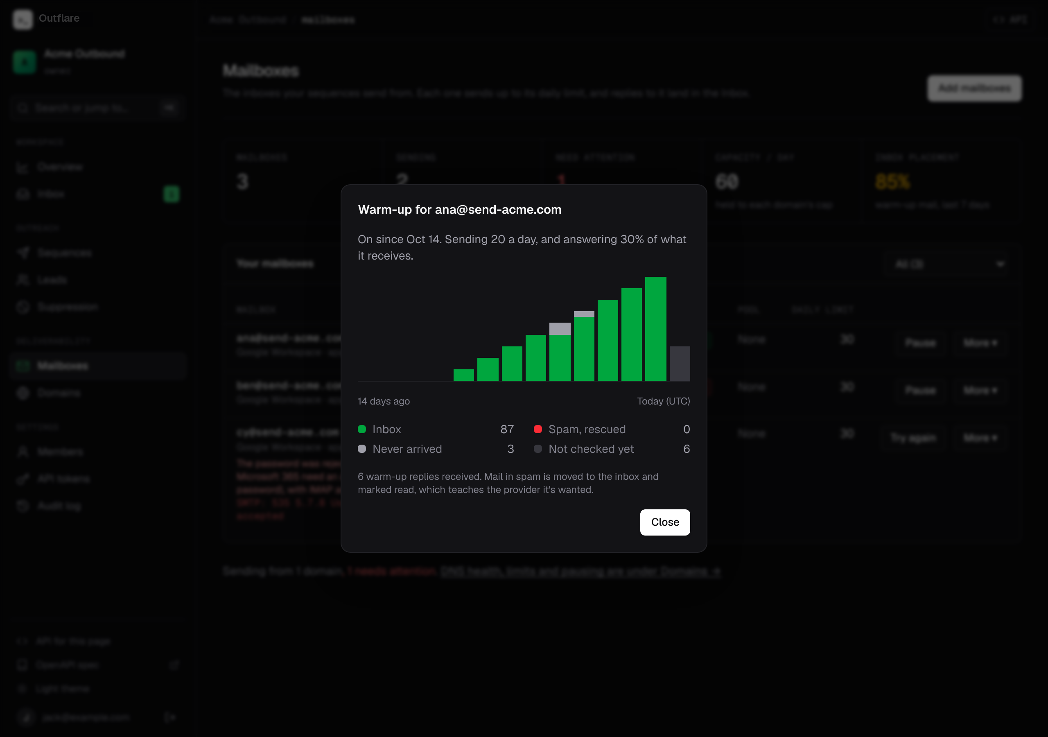The image size is (1048, 737).
Task: Select the shortest green bar in the chart
Action: click(x=464, y=375)
